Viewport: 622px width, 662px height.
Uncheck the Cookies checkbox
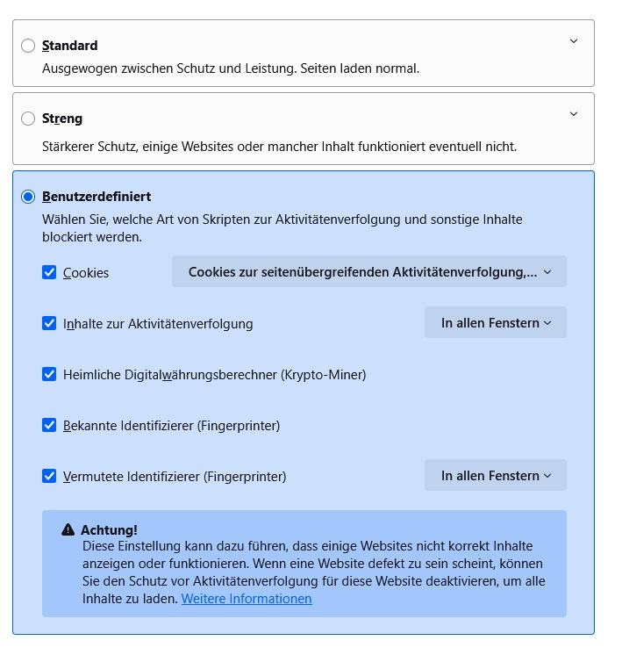(49, 272)
